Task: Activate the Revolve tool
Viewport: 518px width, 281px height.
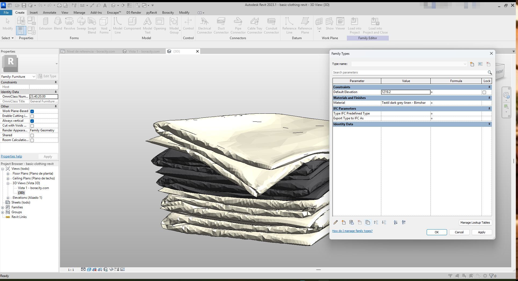Action: [69, 24]
